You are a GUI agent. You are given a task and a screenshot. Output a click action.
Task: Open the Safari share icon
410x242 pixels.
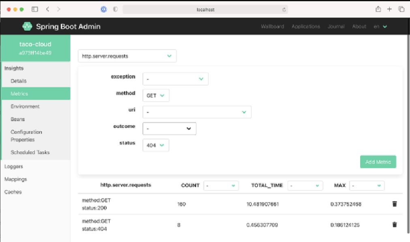378,9
